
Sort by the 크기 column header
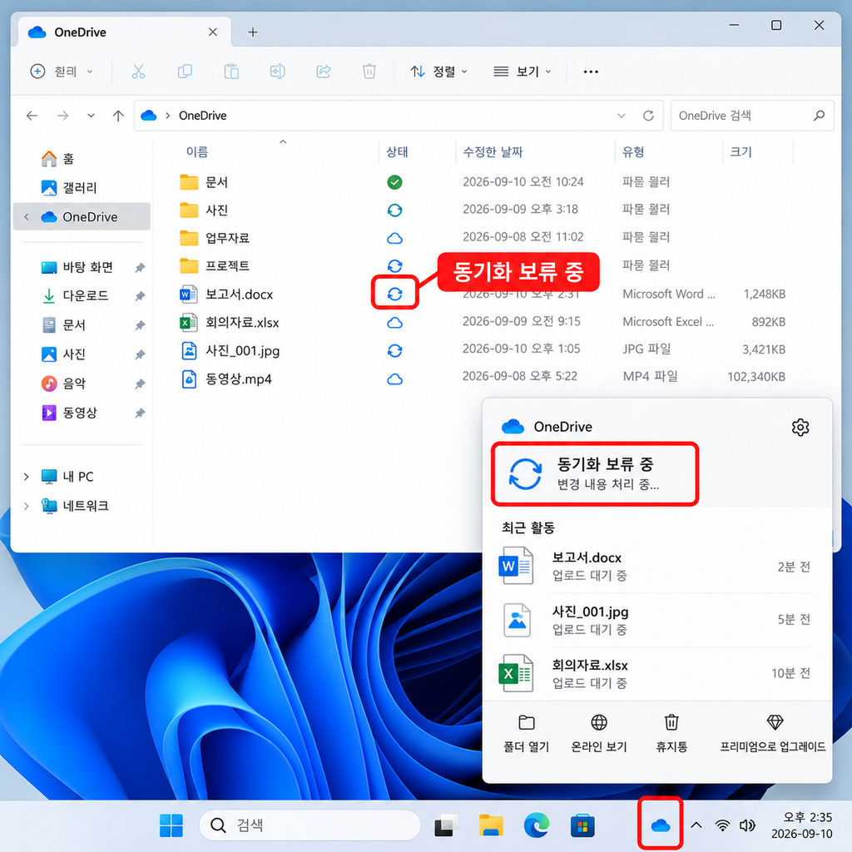click(x=741, y=151)
